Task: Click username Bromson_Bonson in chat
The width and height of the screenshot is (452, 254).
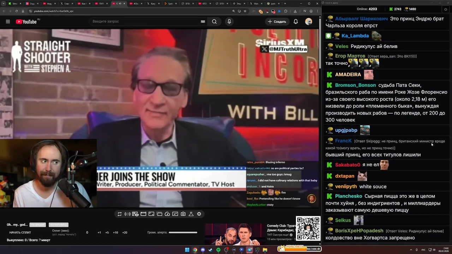Action: click(355, 85)
